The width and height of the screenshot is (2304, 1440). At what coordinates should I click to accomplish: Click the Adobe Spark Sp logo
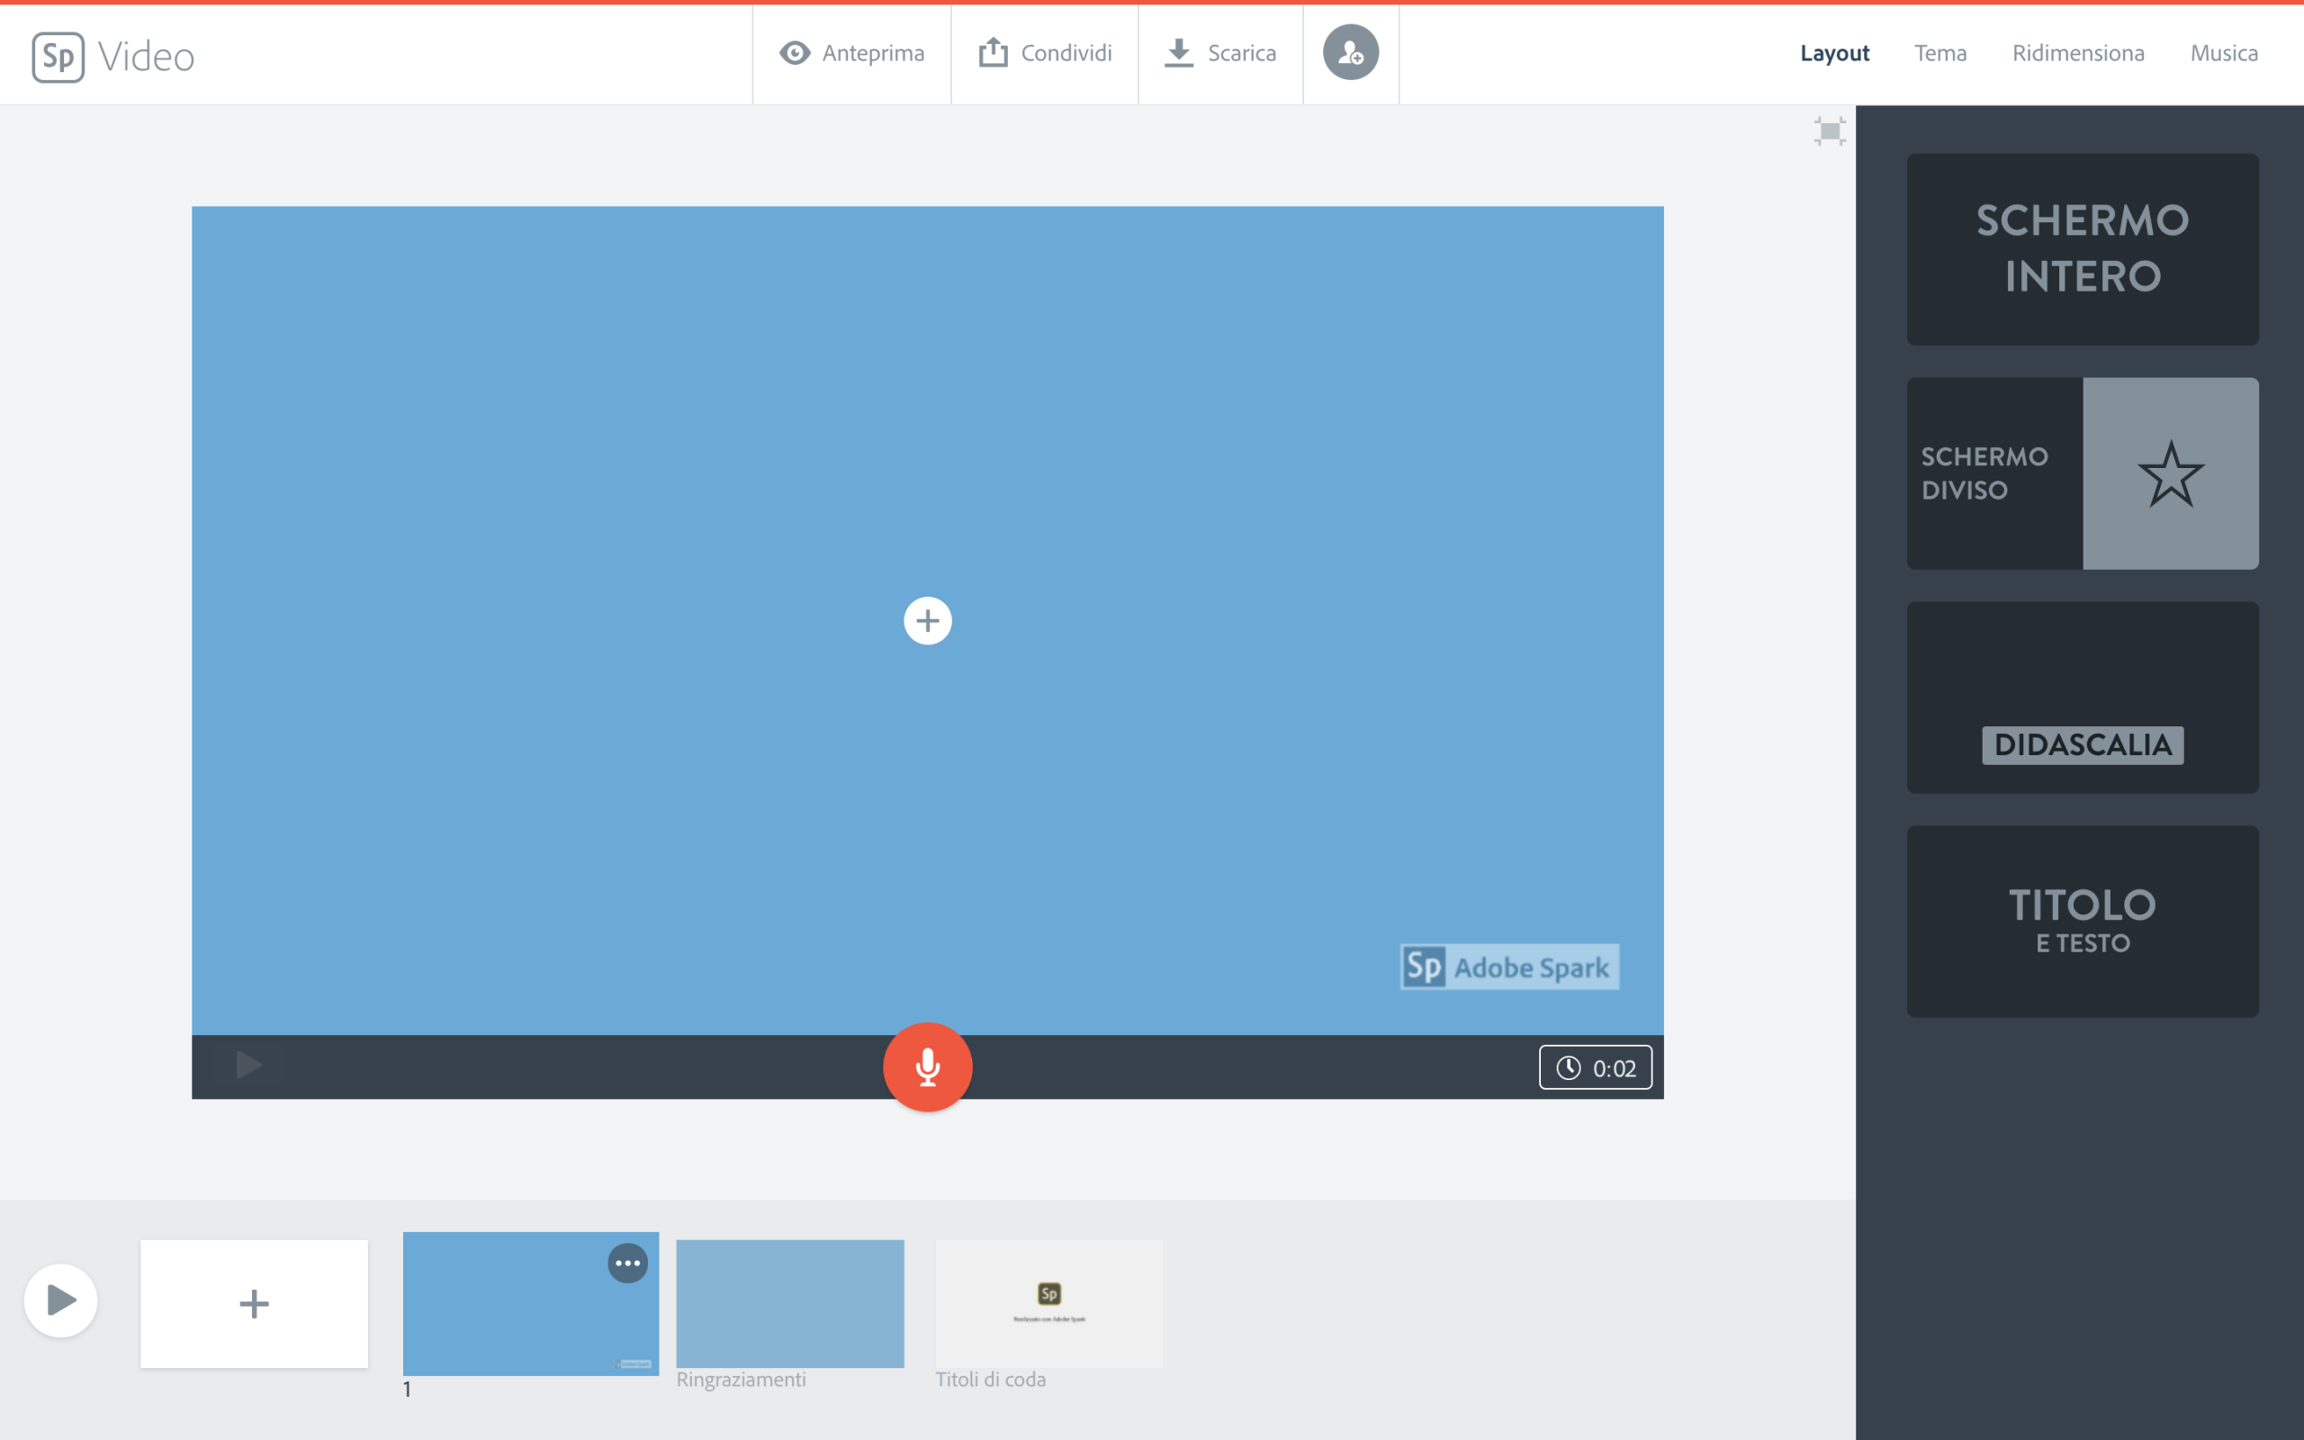click(58, 56)
